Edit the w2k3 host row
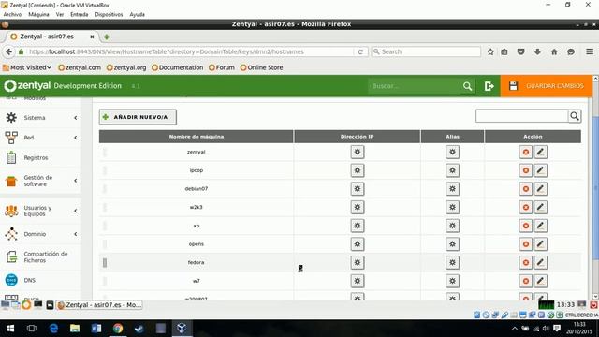 click(540, 207)
